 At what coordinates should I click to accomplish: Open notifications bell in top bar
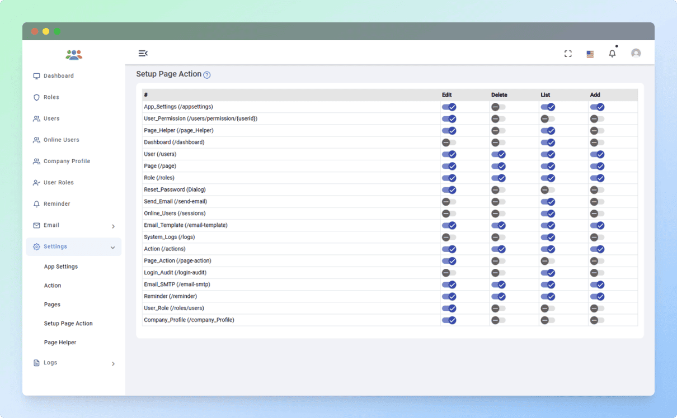[x=612, y=54]
